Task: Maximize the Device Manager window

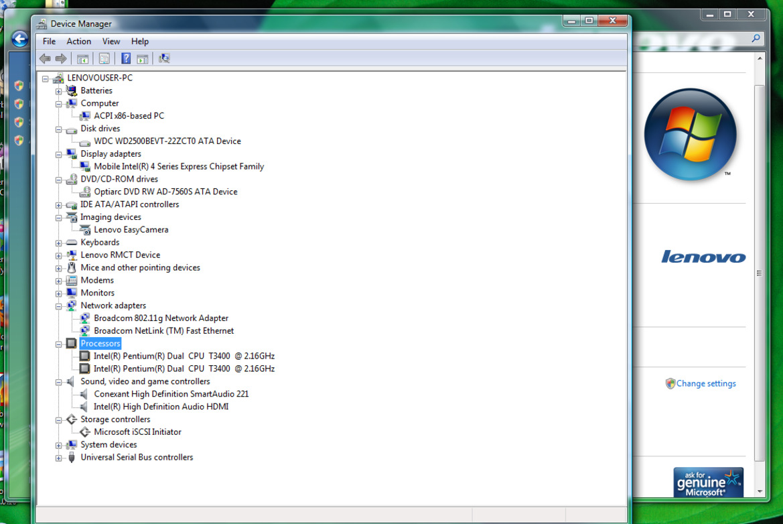Action: click(x=589, y=21)
